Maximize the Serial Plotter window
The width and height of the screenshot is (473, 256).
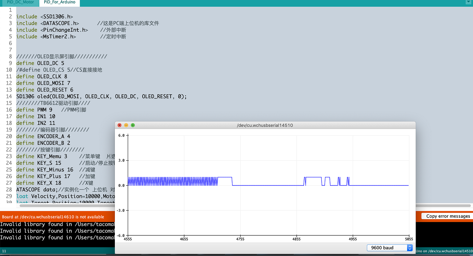(x=132, y=125)
